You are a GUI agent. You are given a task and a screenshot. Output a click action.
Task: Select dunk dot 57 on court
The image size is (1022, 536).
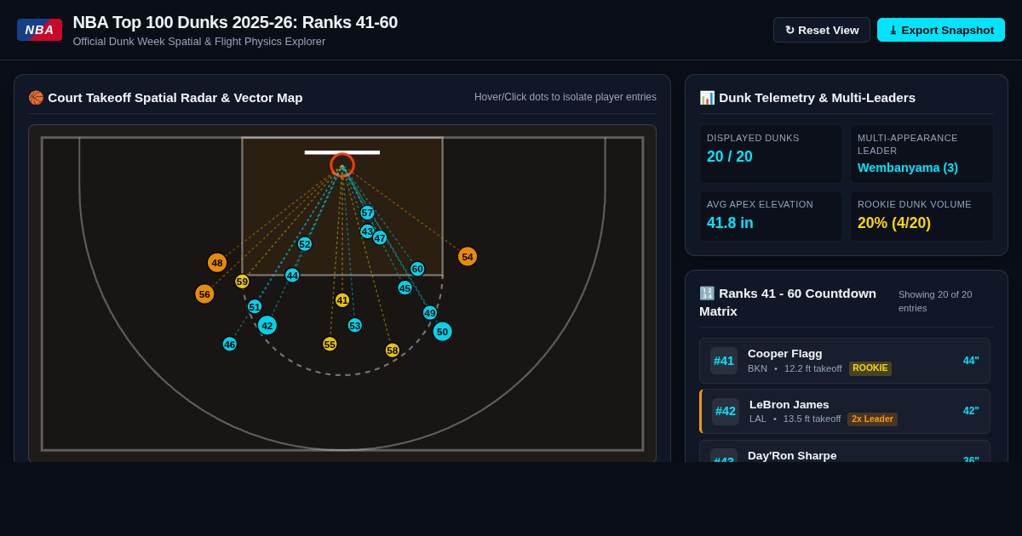click(367, 213)
